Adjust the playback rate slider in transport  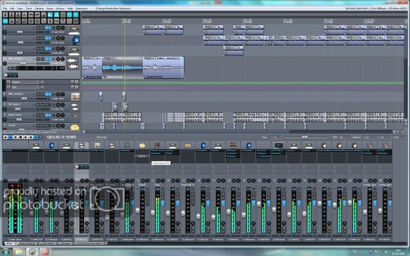click(304, 137)
